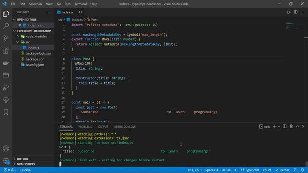Open the Manage gear menu

tap(6, 161)
